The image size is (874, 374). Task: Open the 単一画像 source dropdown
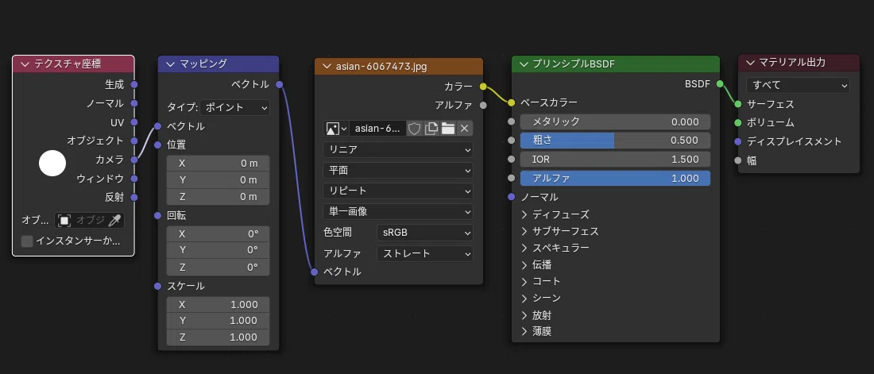[397, 211]
